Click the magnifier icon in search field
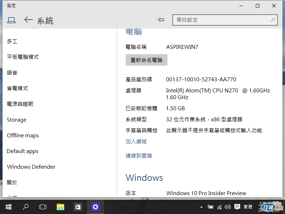Viewport: 285px width, 214px height. 273,20
